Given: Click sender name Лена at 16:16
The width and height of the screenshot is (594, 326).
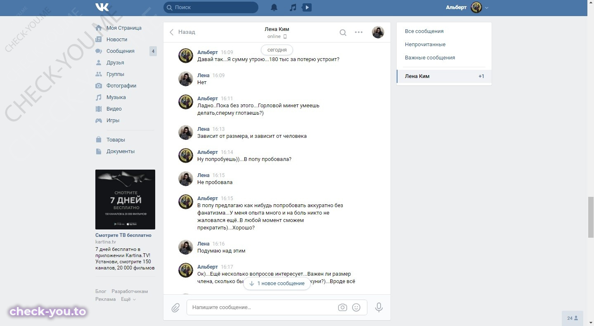Looking at the screenshot, I should (x=204, y=244).
